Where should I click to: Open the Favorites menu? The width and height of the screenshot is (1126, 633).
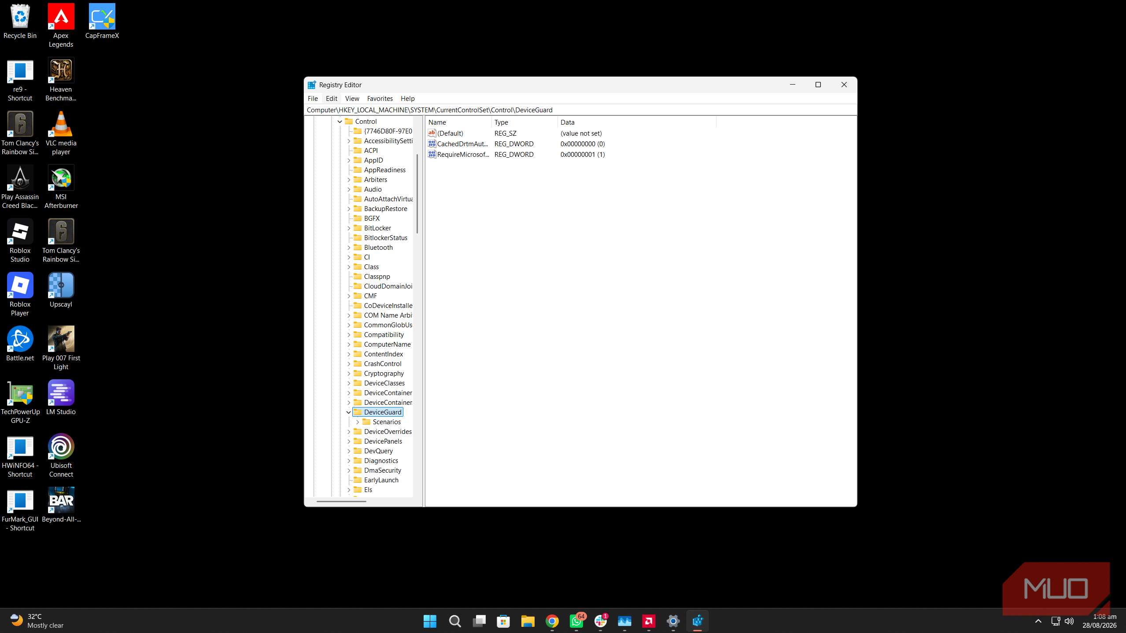[x=380, y=99]
